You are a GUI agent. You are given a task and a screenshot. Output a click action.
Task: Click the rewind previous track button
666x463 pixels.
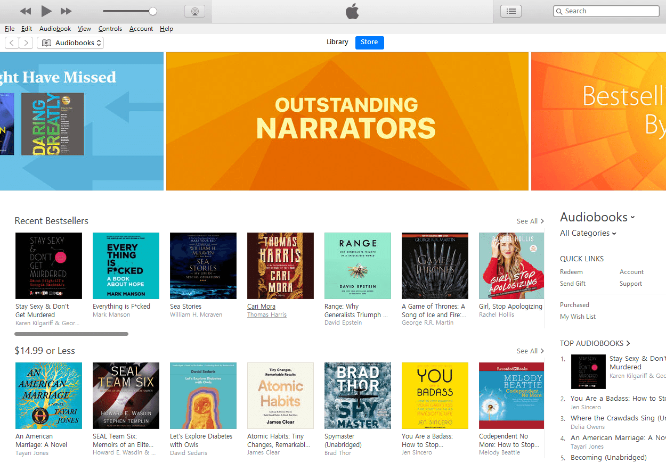pyautogui.click(x=26, y=11)
